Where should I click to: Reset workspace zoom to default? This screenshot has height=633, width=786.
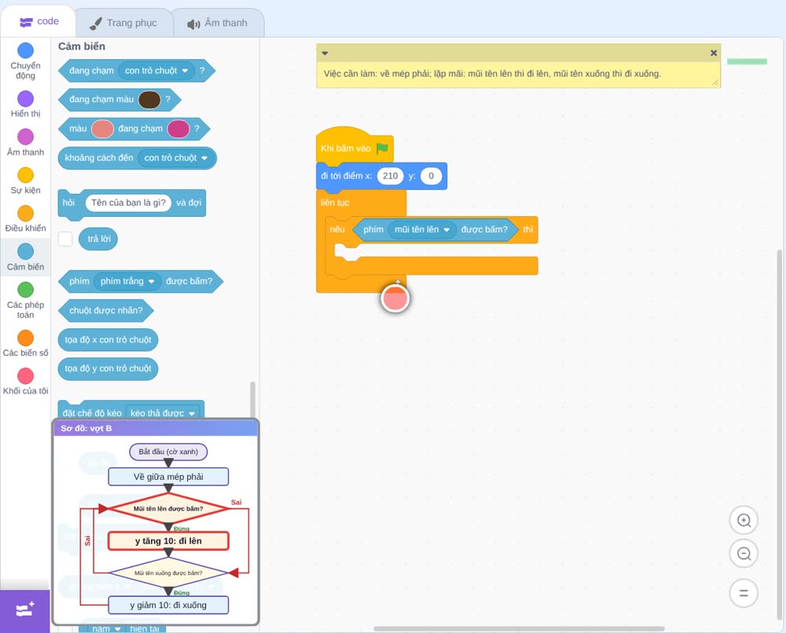(x=744, y=594)
